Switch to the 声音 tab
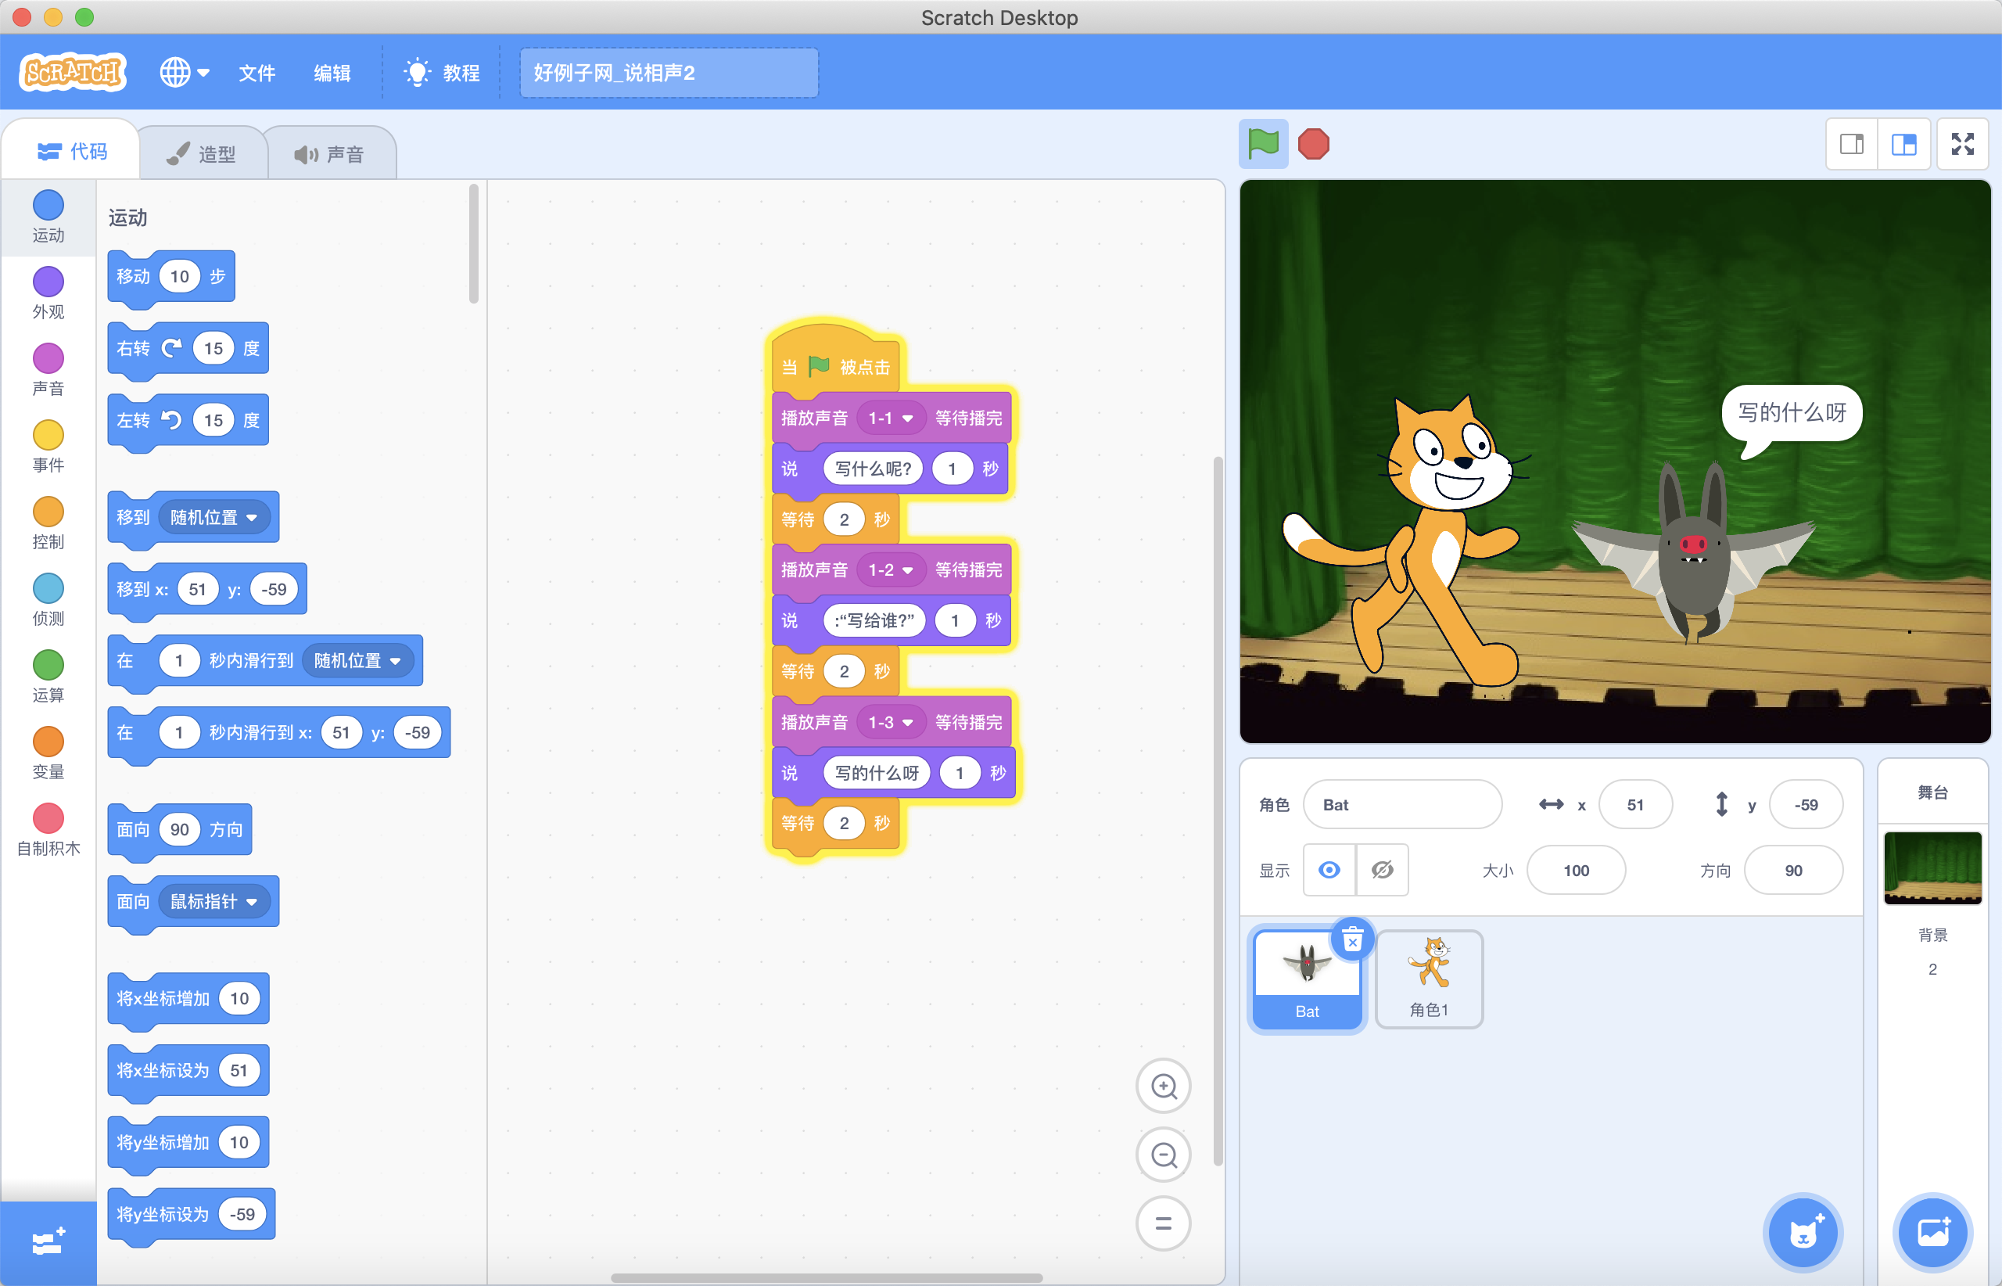Image resolution: width=2002 pixels, height=1286 pixels. pos(331,153)
